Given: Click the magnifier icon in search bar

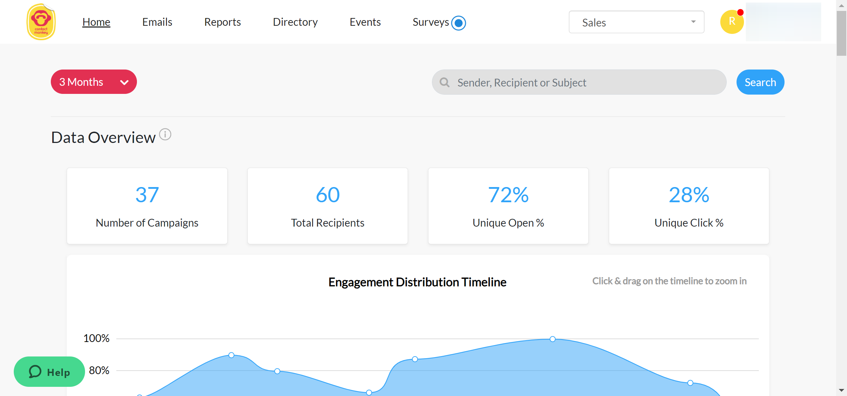Looking at the screenshot, I should tap(444, 82).
